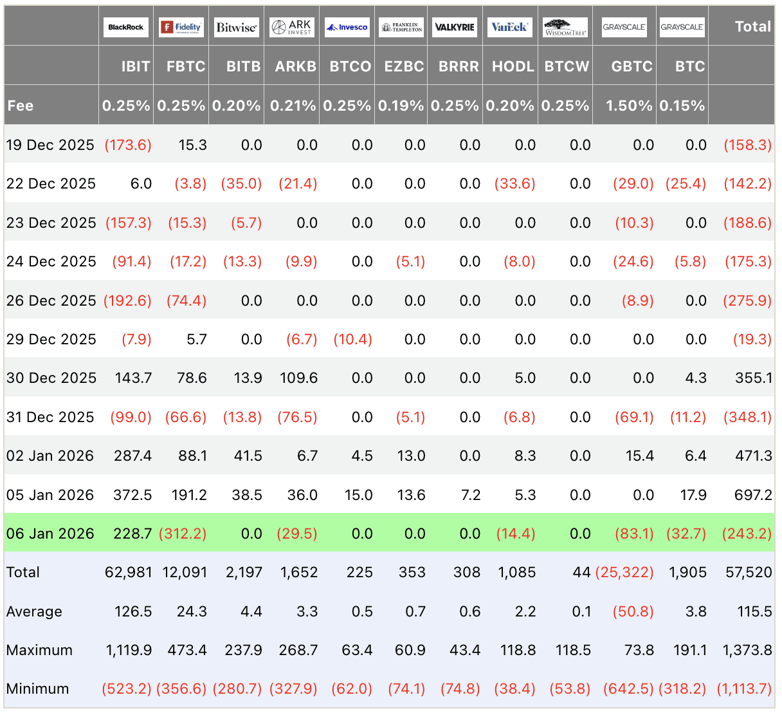This screenshot has width=782, height=713.
Task: Click the 0.15% fee under BTC
Action: 682,106
